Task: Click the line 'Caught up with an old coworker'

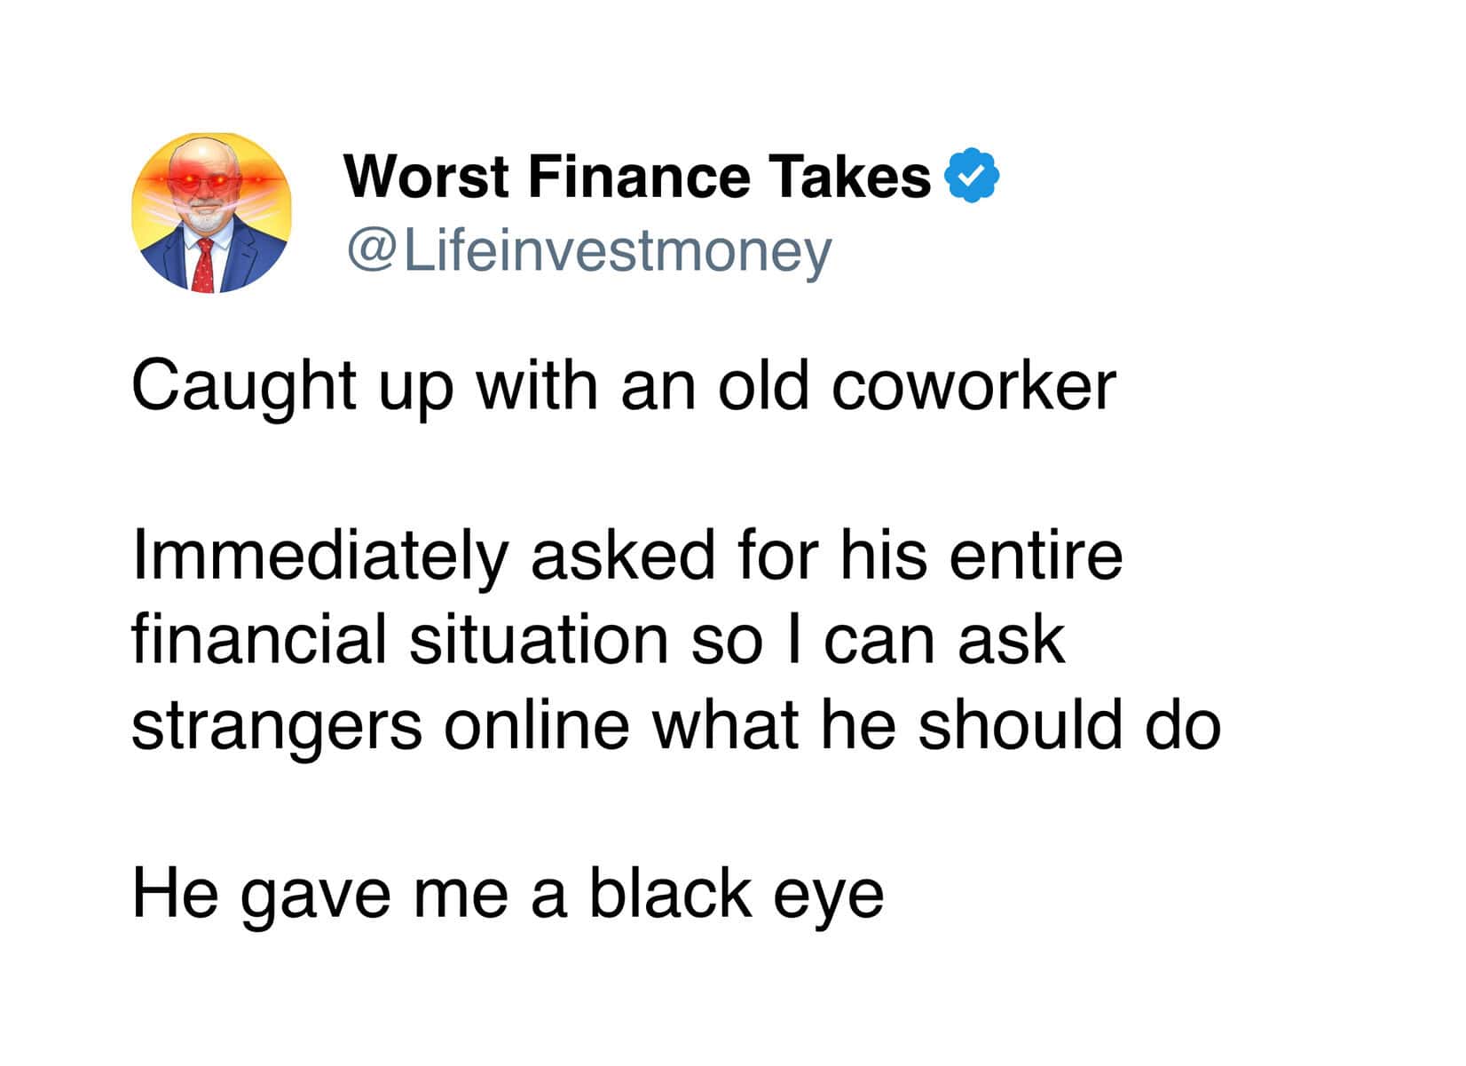Action: click(x=622, y=386)
